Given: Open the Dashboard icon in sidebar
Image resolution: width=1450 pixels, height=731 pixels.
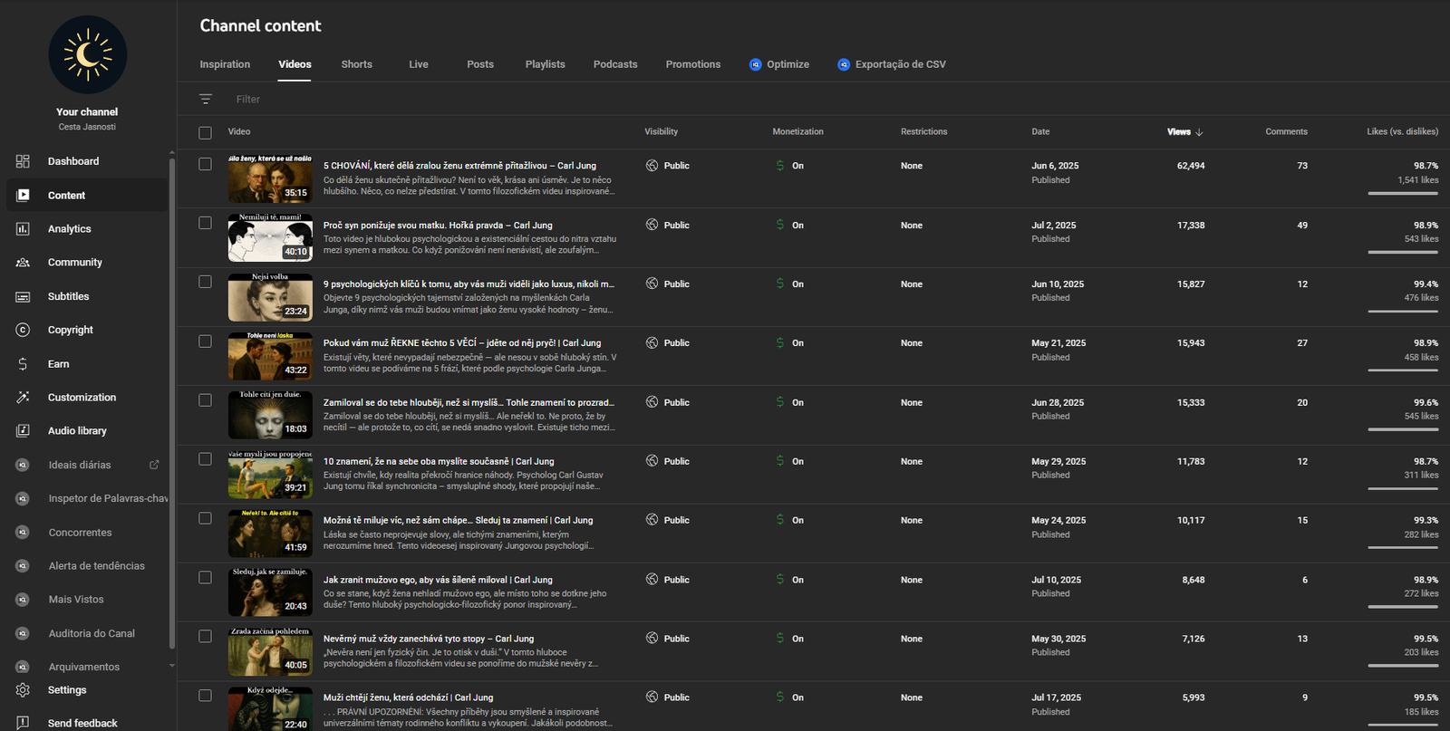Looking at the screenshot, I should 23,161.
